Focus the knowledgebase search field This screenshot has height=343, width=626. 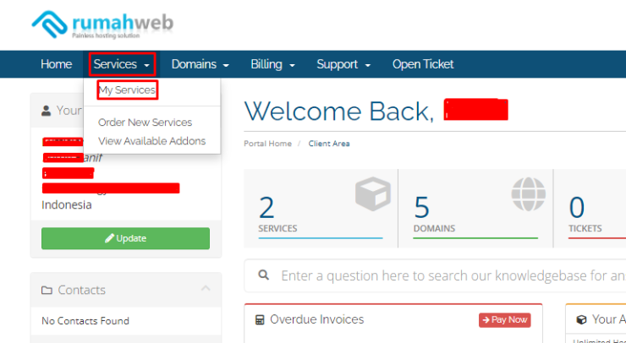point(435,275)
